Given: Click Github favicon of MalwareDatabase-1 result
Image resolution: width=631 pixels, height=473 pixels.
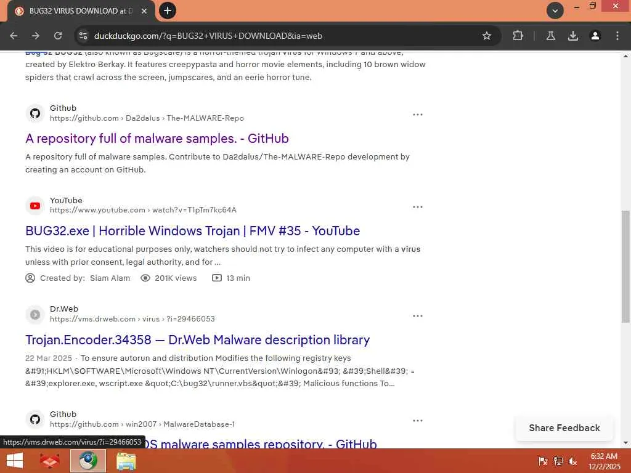Looking at the screenshot, I should (x=35, y=419).
